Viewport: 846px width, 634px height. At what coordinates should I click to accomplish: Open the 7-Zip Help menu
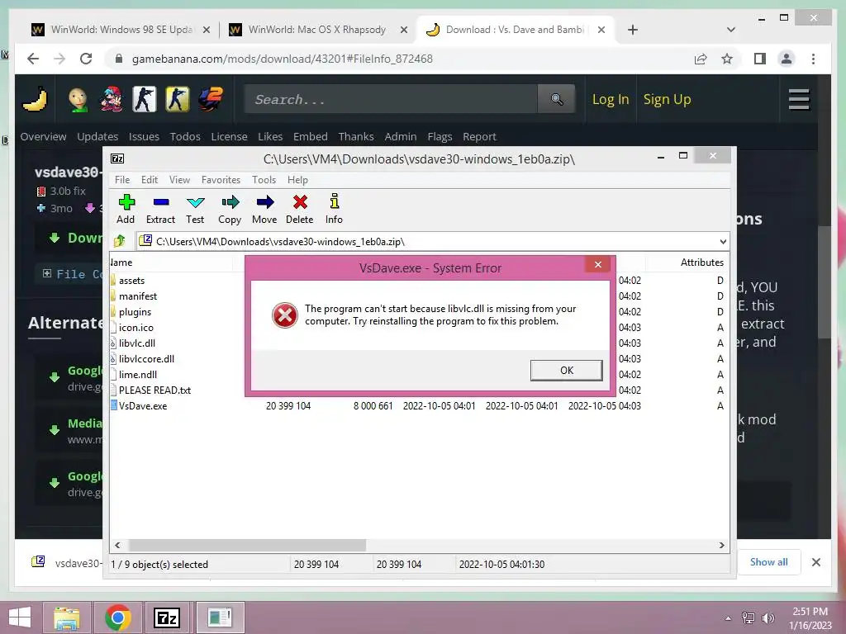[x=297, y=179]
